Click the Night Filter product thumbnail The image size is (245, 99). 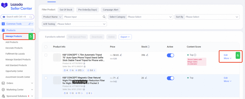pos(57,80)
